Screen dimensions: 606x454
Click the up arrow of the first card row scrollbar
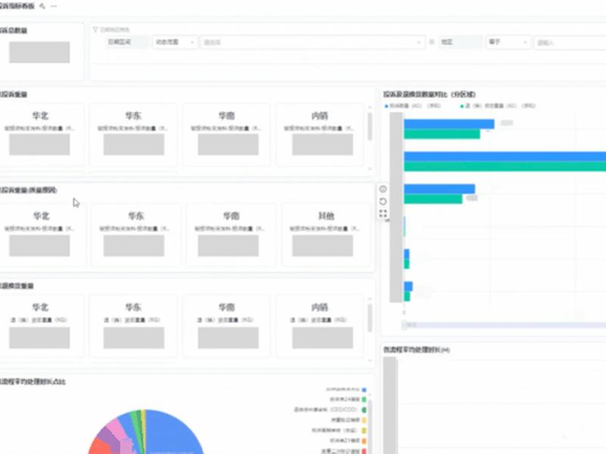(370, 107)
